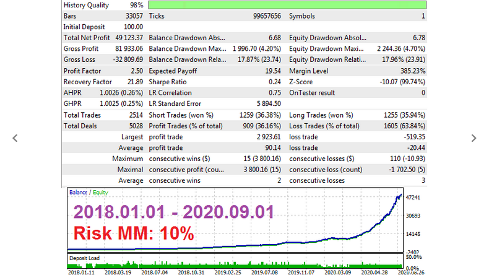Select Balance Drawdown Relative value 17.87% (23.74)

pyautogui.click(x=259, y=59)
